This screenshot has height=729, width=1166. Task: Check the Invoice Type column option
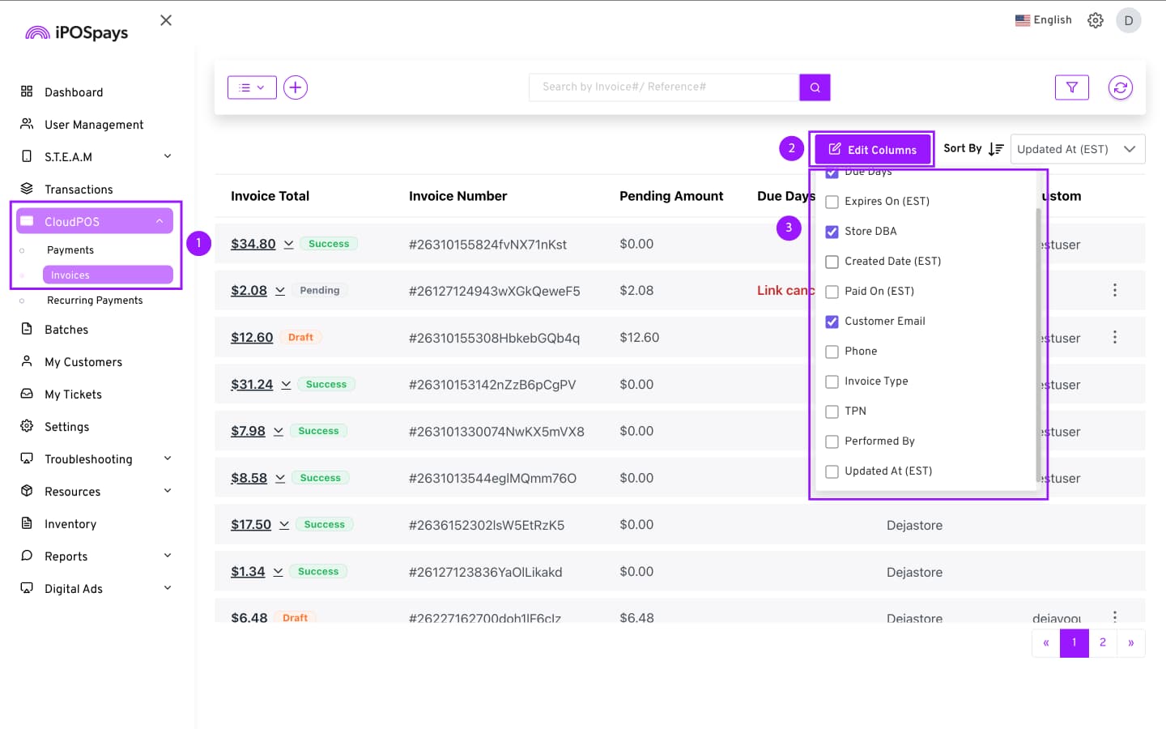(x=832, y=382)
